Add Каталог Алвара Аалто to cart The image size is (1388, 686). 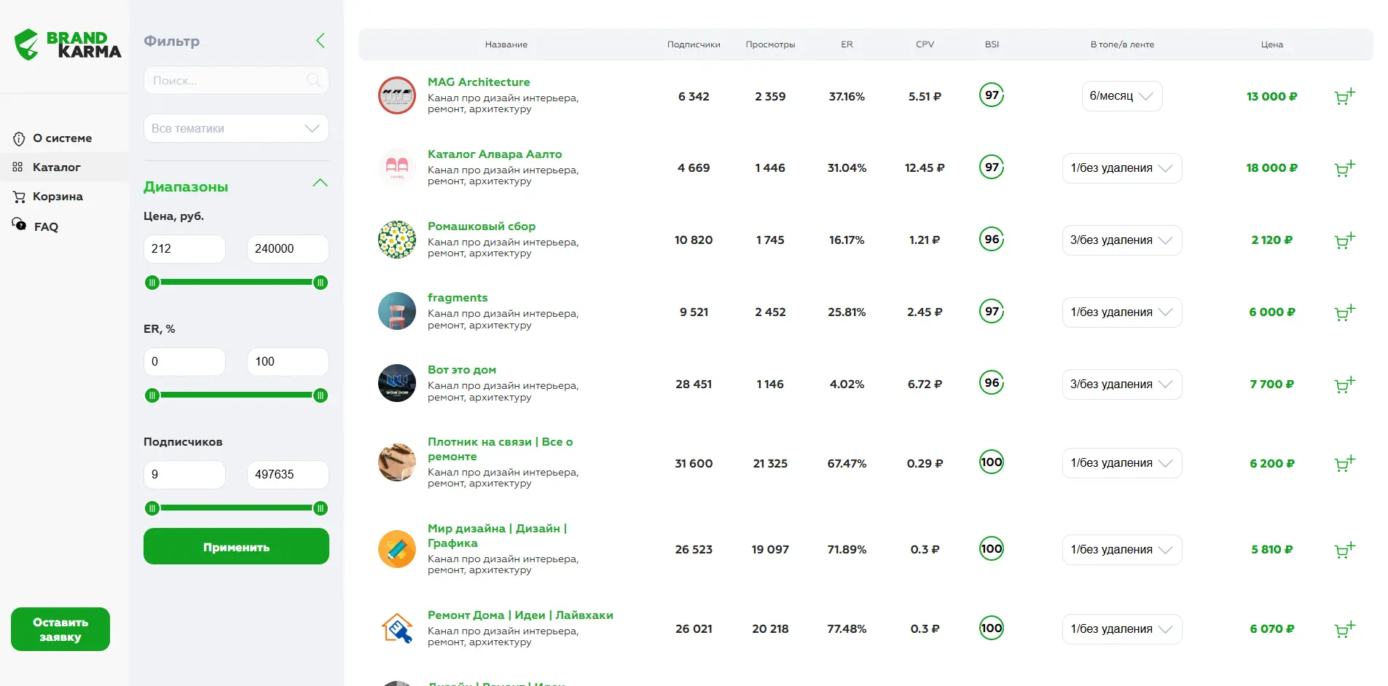click(1344, 168)
